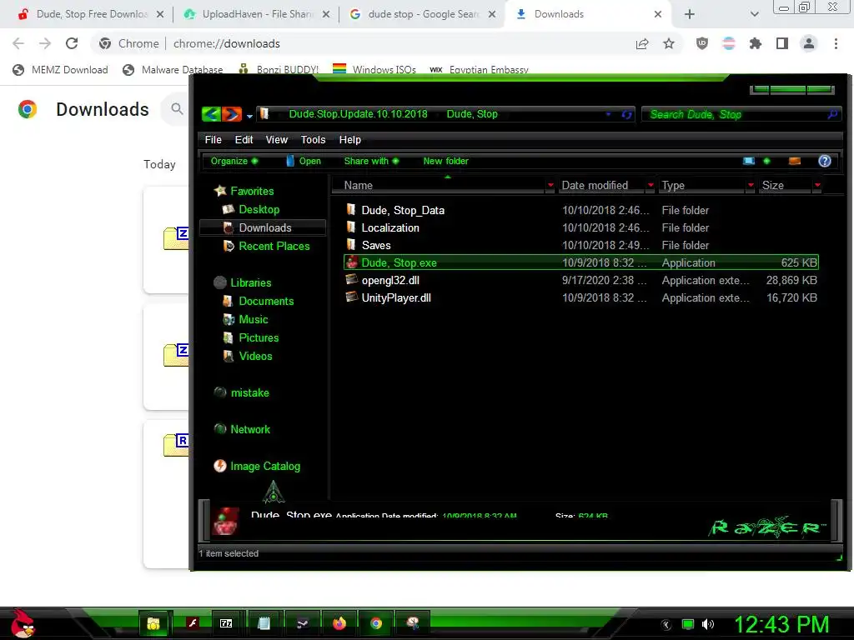Click Dude.Stop.Update.10.10.2018 breadcrumb
Image resolution: width=854 pixels, height=640 pixels.
[x=358, y=113]
